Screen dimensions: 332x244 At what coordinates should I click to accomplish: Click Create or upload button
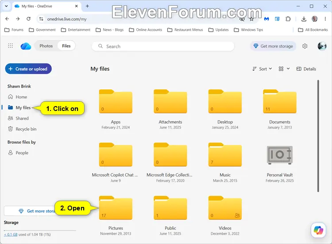coord(28,69)
